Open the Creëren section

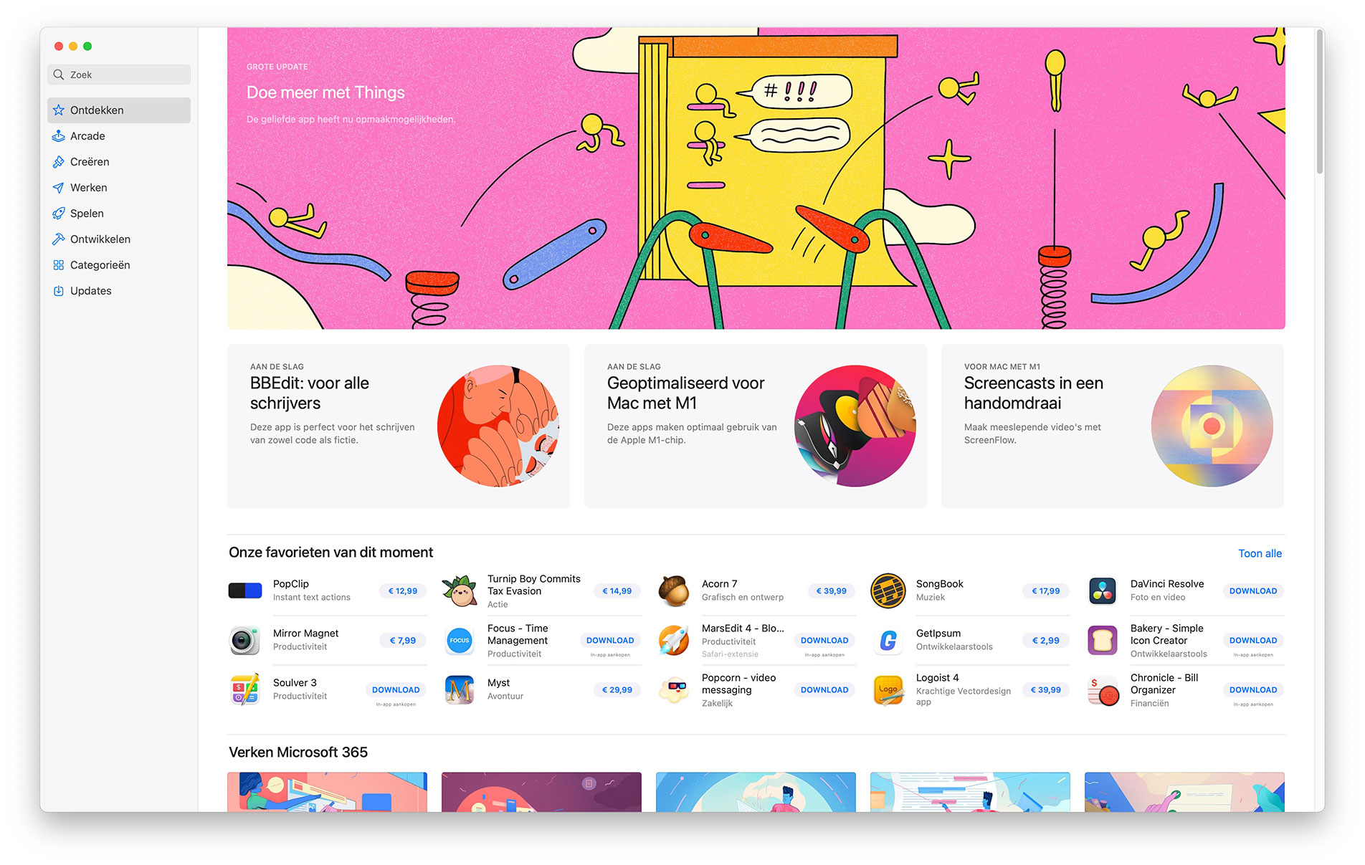coord(119,162)
